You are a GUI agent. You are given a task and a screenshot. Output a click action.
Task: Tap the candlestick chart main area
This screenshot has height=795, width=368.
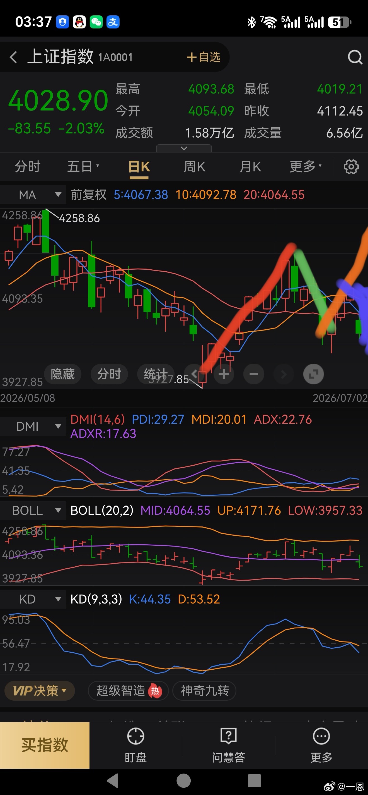tap(184, 299)
